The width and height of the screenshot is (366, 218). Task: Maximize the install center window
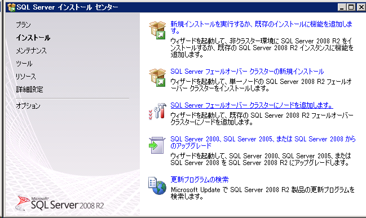click(351, 7)
